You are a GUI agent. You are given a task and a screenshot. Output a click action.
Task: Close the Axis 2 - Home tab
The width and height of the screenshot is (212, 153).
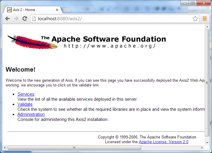57,10
